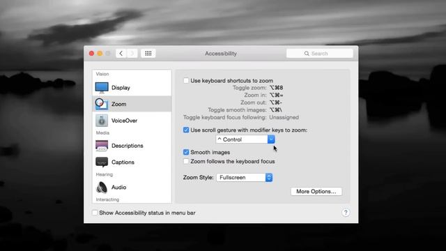Select VoiceOver label in sidebar
The image size is (446, 251).
tap(124, 121)
